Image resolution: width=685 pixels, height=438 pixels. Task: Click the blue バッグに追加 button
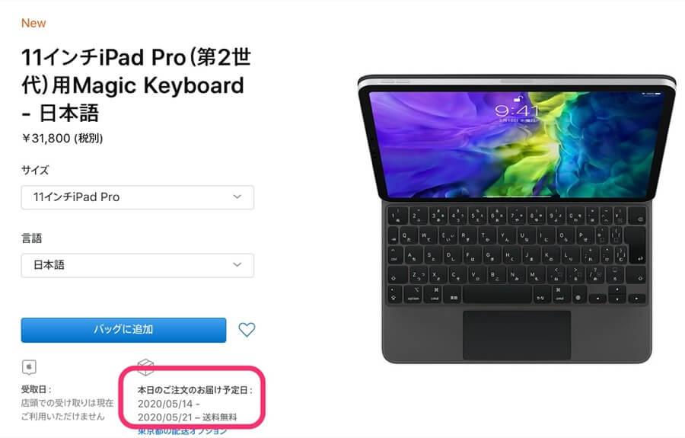pos(123,330)
